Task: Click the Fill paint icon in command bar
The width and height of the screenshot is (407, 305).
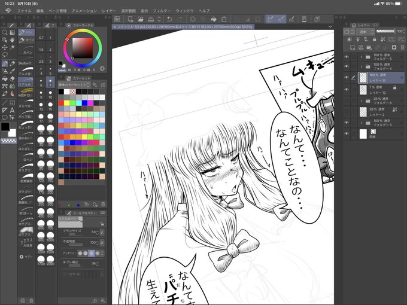Action: click(x=213, y=19)
